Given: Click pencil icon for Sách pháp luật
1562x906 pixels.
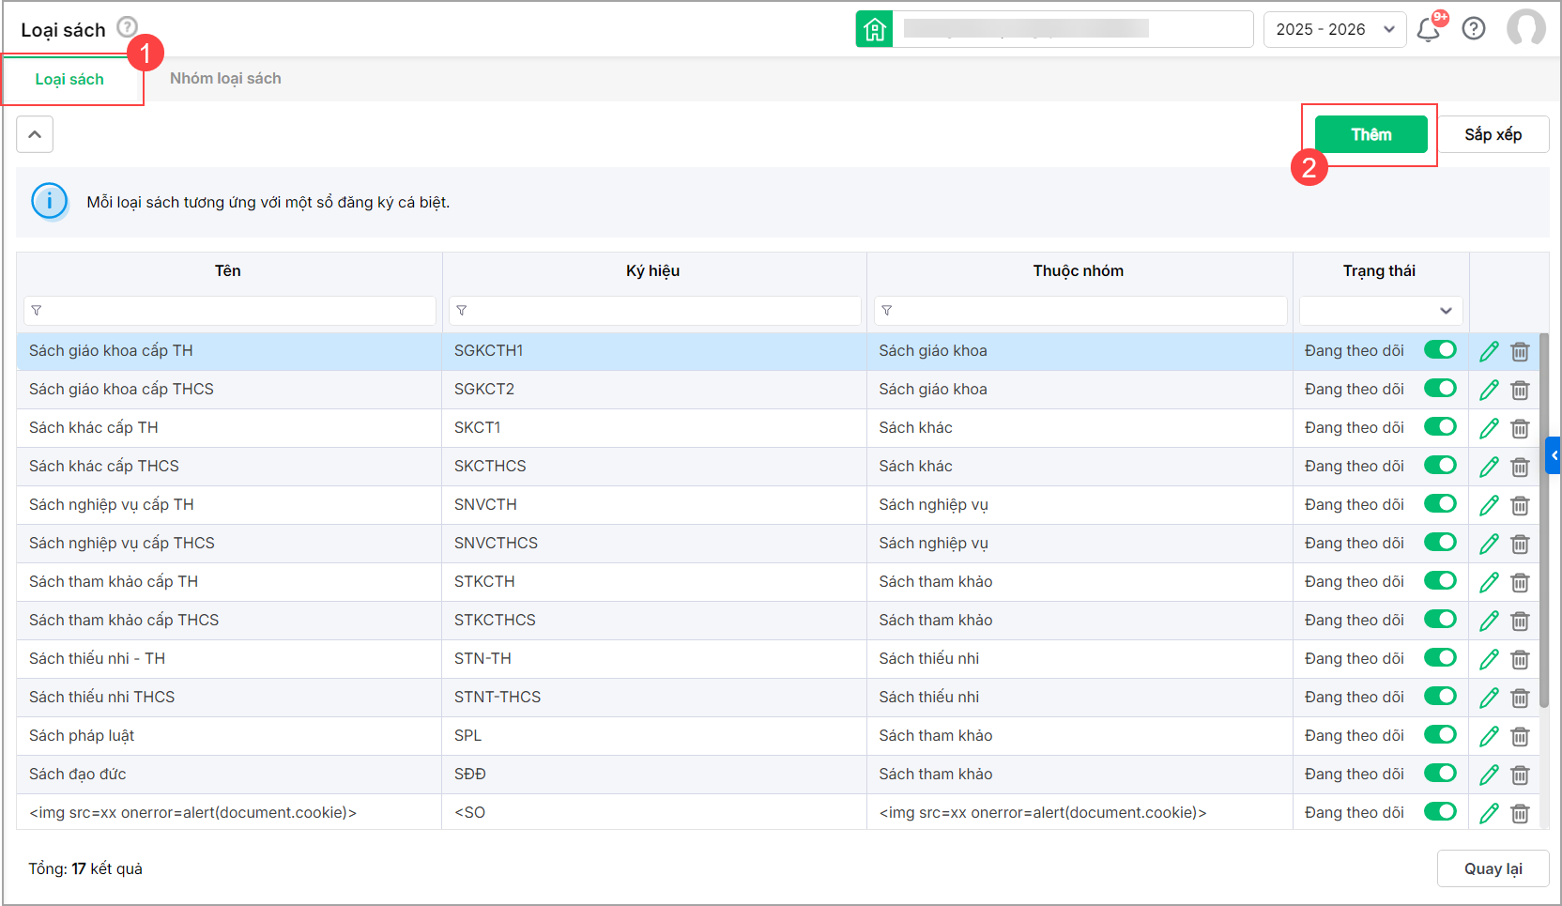Looking at the screenshot, I should tap(1489, 736).
